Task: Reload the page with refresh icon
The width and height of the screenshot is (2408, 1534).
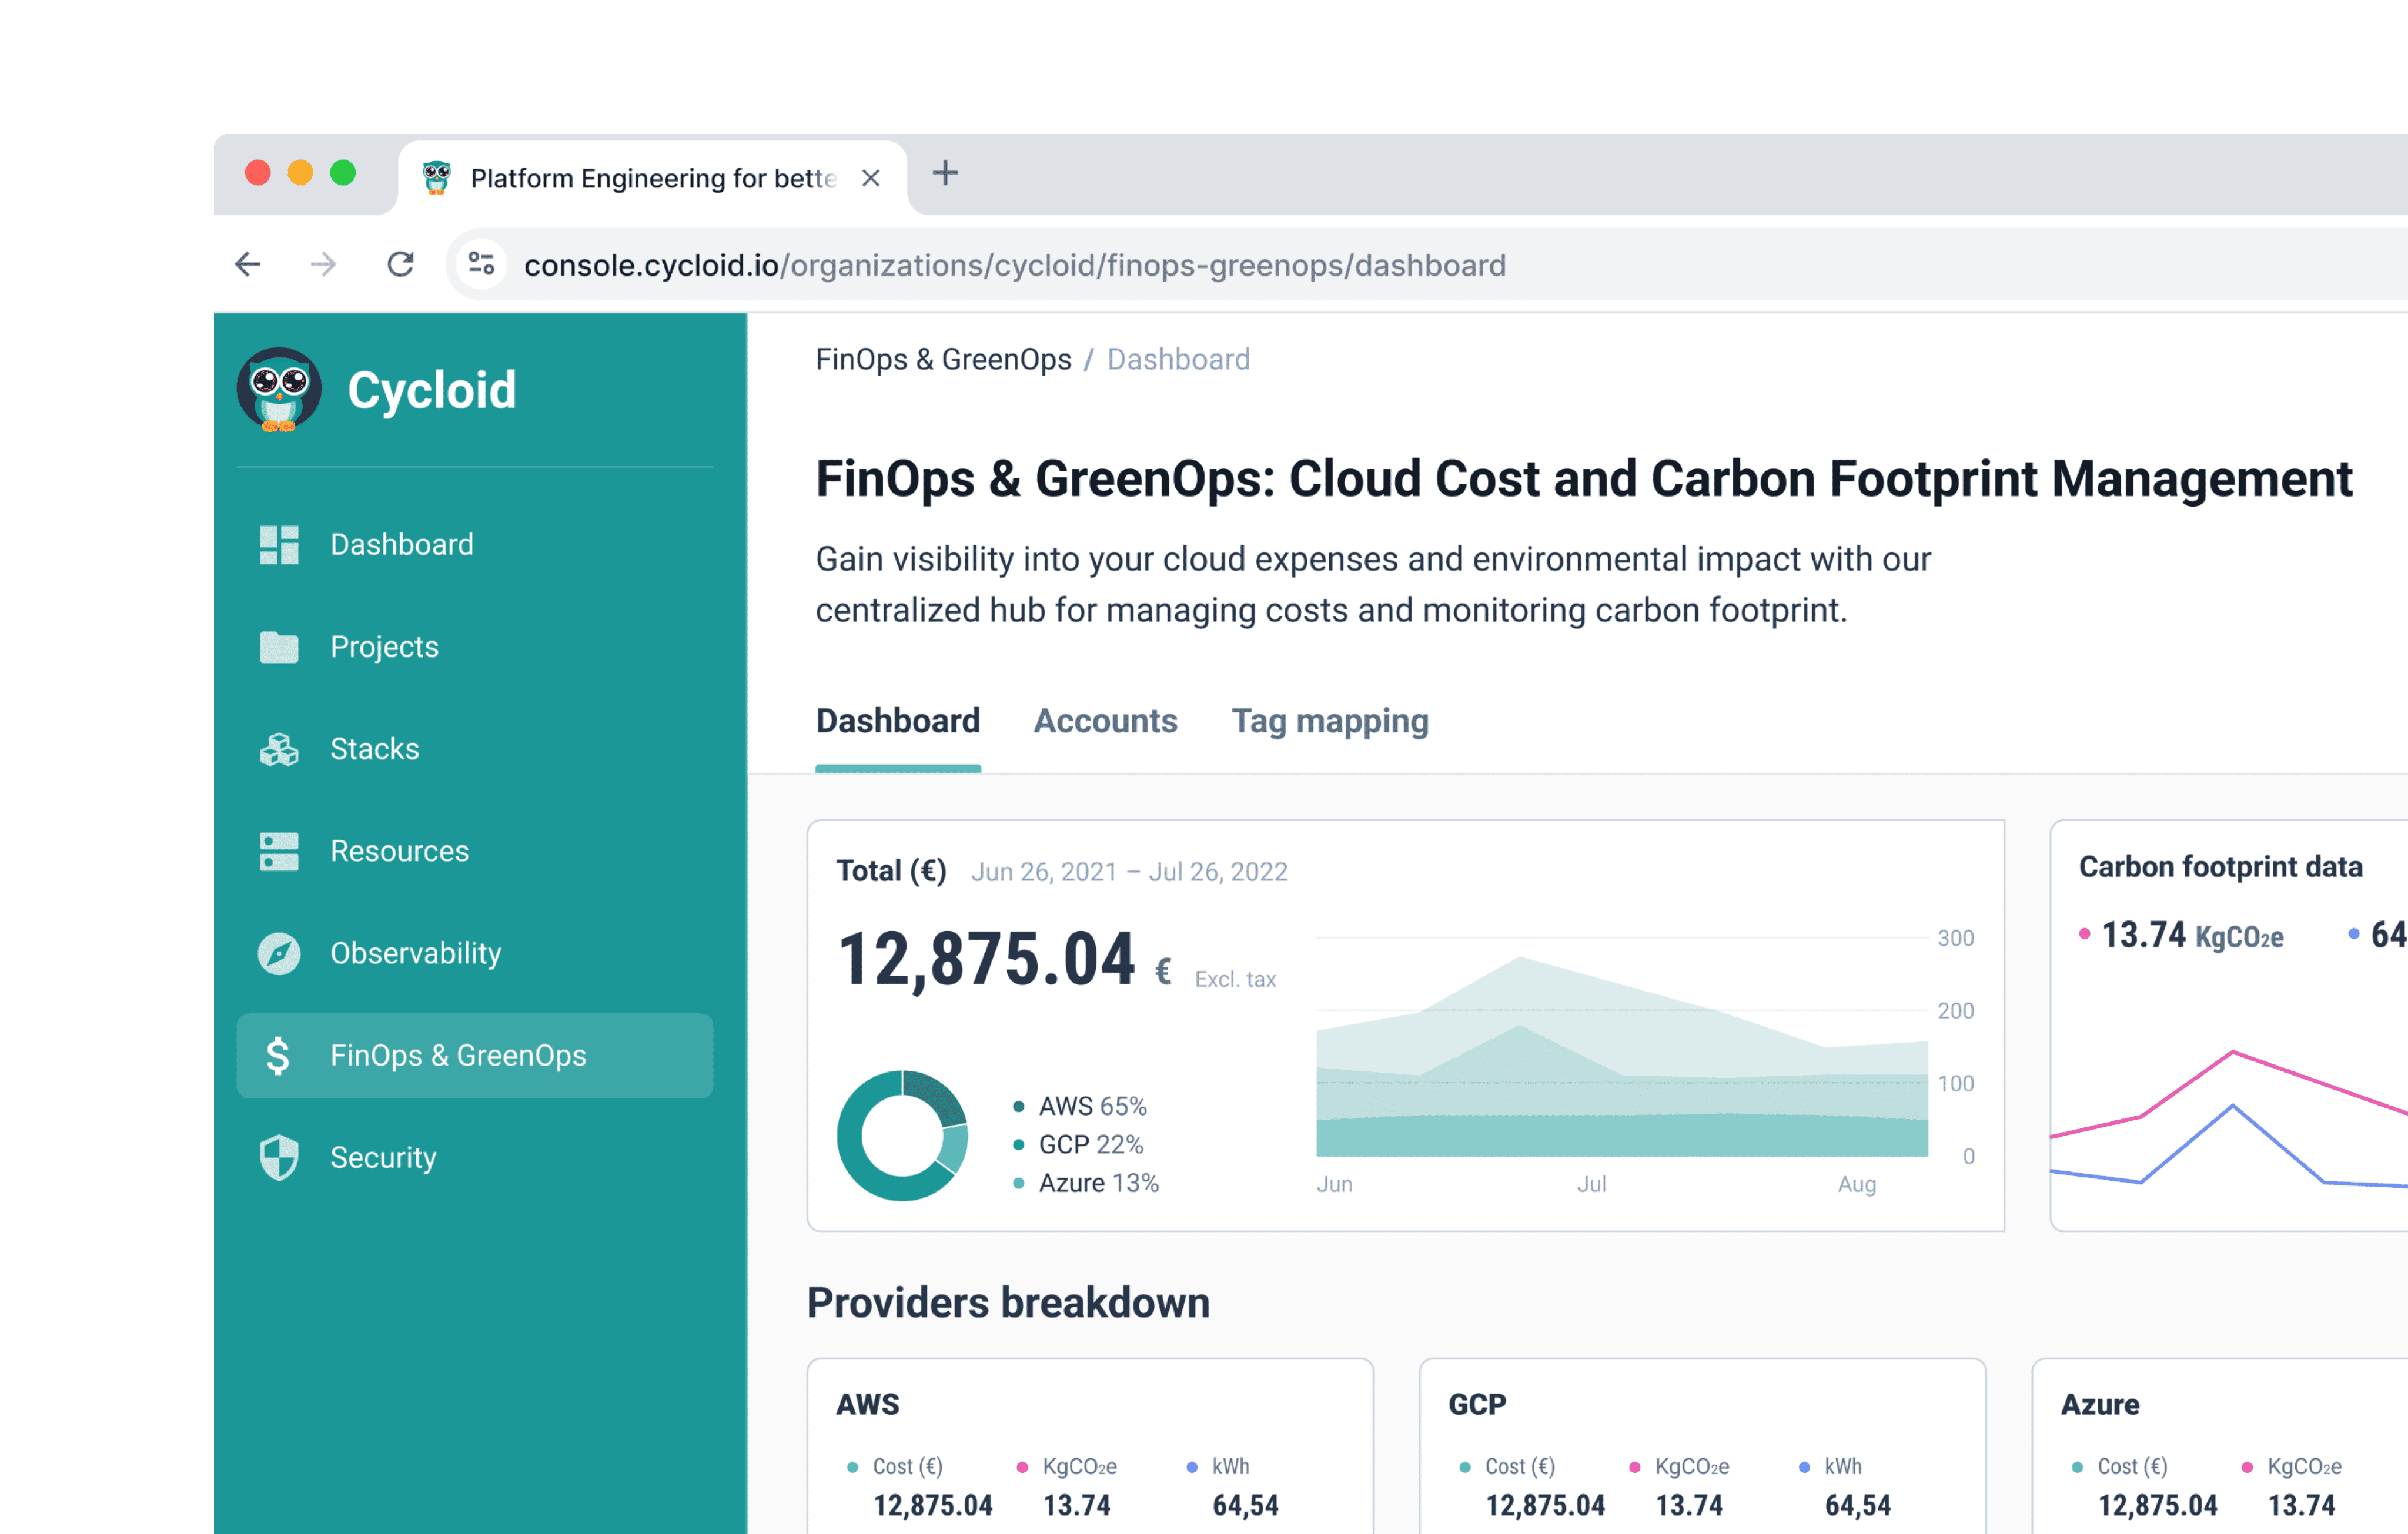Action: [x=400, y=264]
